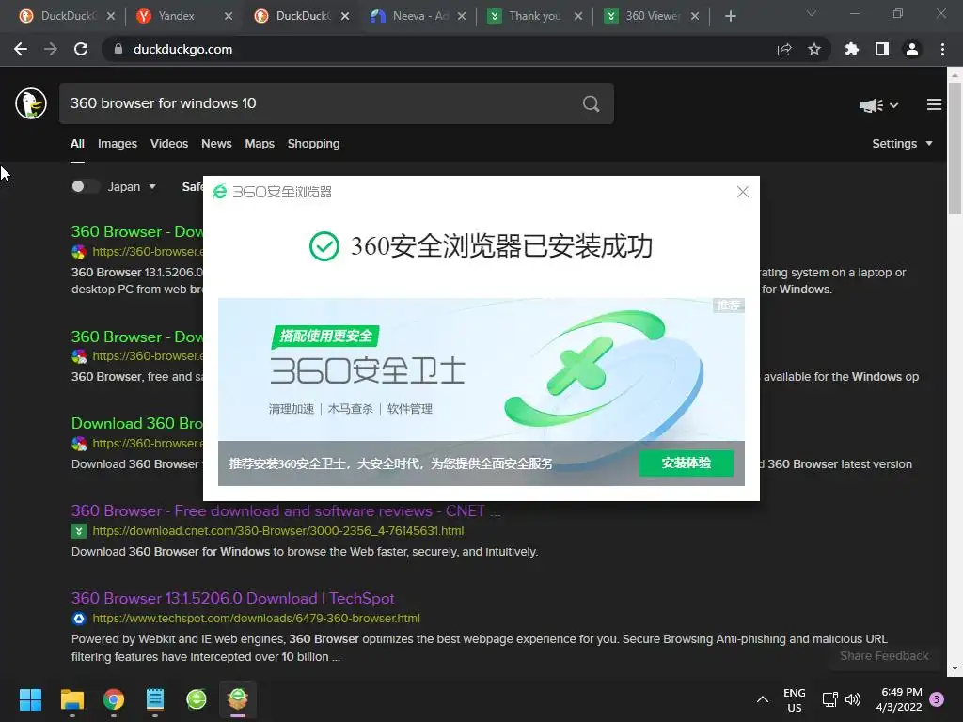Viewport: 963px width, 722px height.
Task: Open the Settings dropdown
Action: click(x=902, y=144)
